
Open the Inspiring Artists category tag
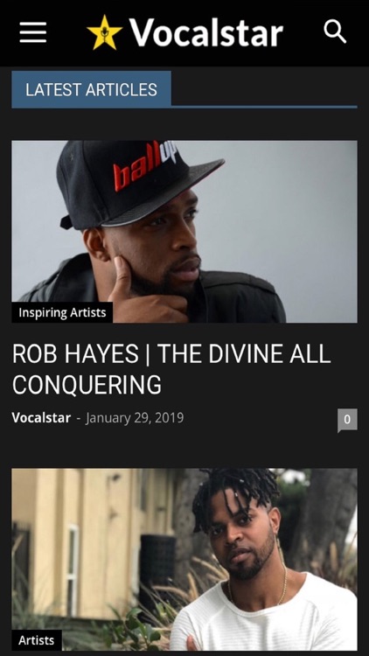click(x=62, y=312)
